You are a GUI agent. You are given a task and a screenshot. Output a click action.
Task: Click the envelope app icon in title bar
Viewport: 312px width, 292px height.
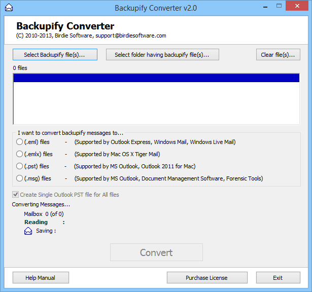pos(9,8)
